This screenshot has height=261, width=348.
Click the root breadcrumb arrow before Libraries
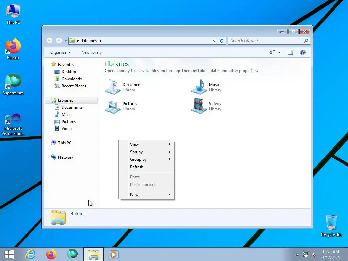click(x=78, y=41)
